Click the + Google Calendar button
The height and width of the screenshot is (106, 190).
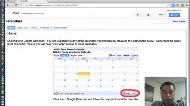click(130, 93)
